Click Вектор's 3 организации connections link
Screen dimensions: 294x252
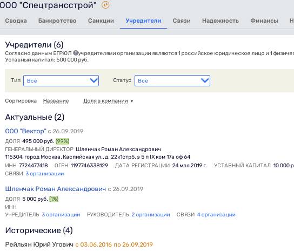[45, 174]
